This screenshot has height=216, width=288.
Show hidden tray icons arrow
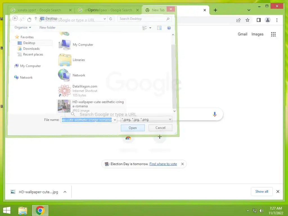(x=248, y=211)
